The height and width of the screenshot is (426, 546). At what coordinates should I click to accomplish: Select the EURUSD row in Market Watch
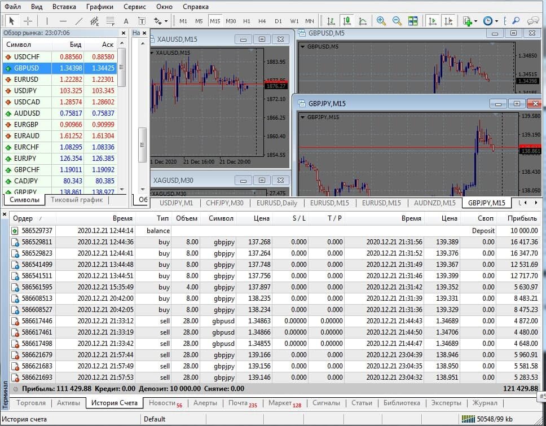pos(60,80)
